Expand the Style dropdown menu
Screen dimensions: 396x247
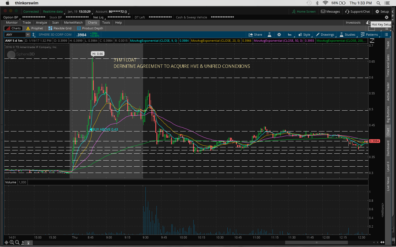[x=304, y=35]
